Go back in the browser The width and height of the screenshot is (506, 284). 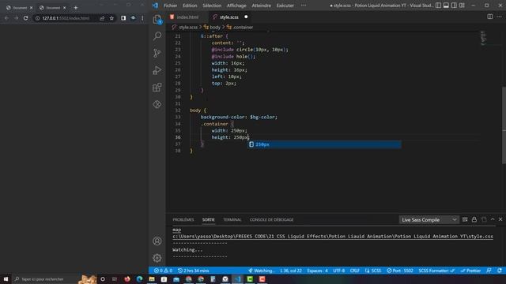pyautogui.click(x=7, y=18)
